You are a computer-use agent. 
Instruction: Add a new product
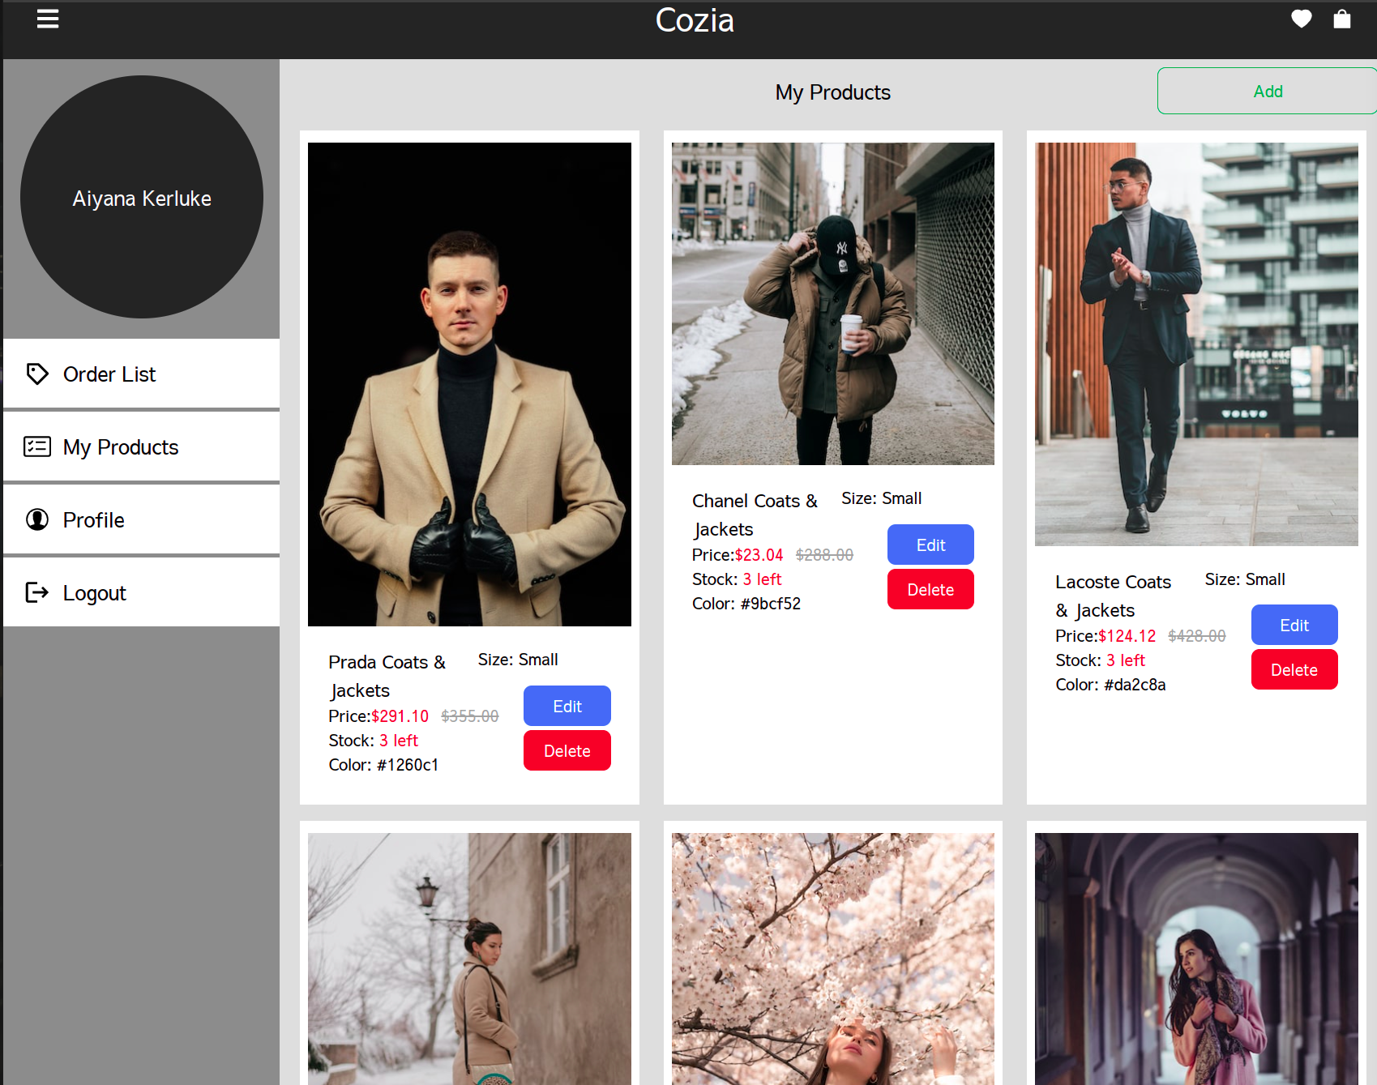[x=1268, y=92]
